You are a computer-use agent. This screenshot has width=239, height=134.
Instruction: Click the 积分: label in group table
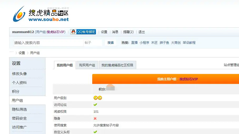coord(102,89)
